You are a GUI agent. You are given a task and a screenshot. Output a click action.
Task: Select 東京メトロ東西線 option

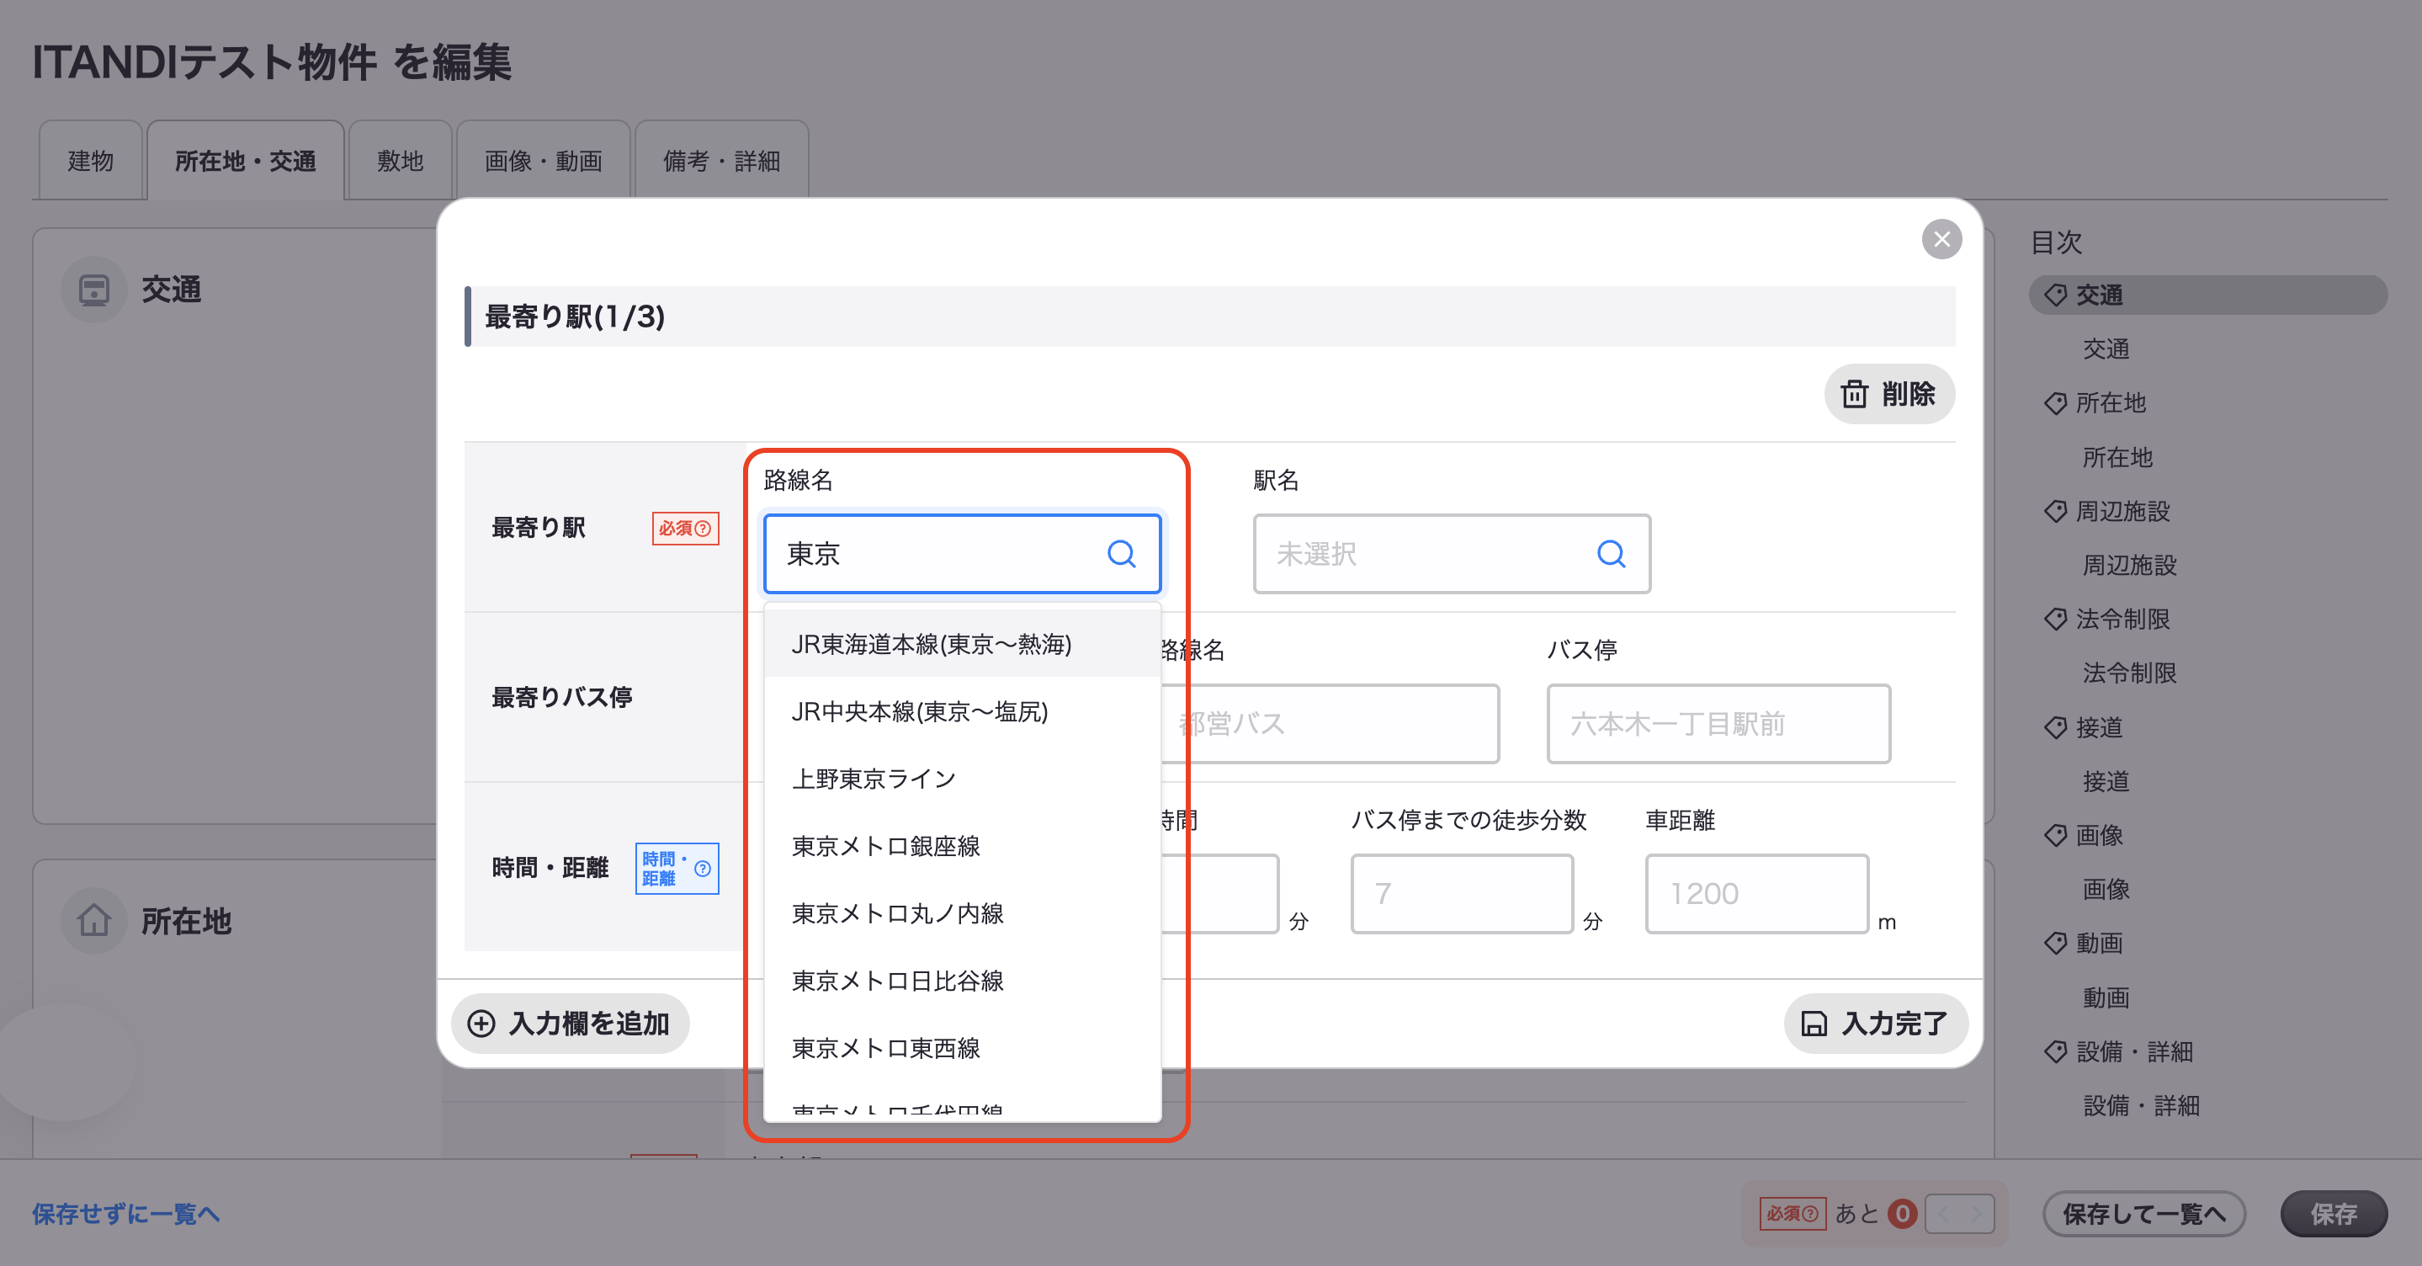click(x=963, y=1049)
